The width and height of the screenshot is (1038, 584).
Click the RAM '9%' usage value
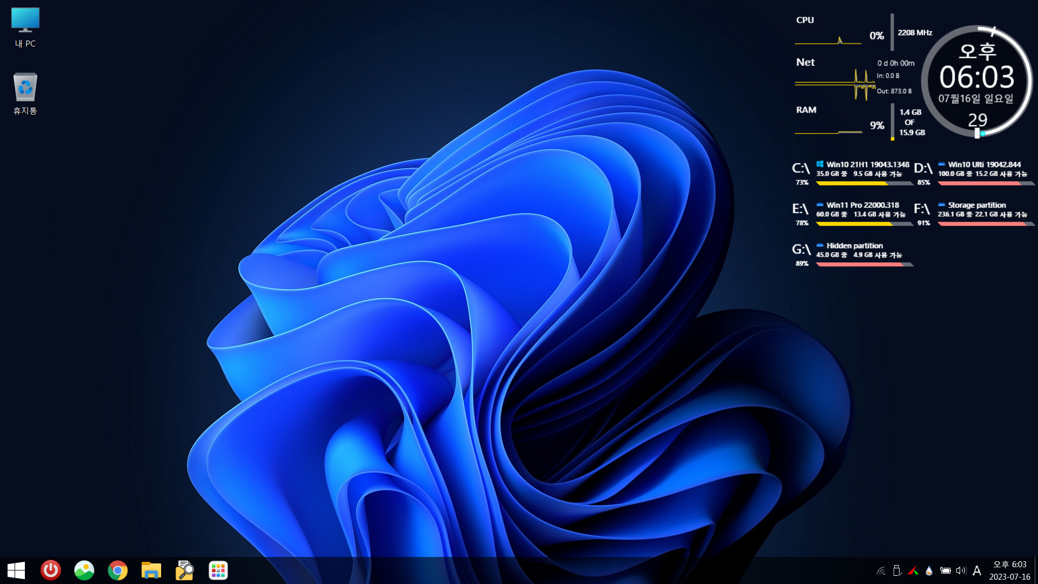[877, 125]
